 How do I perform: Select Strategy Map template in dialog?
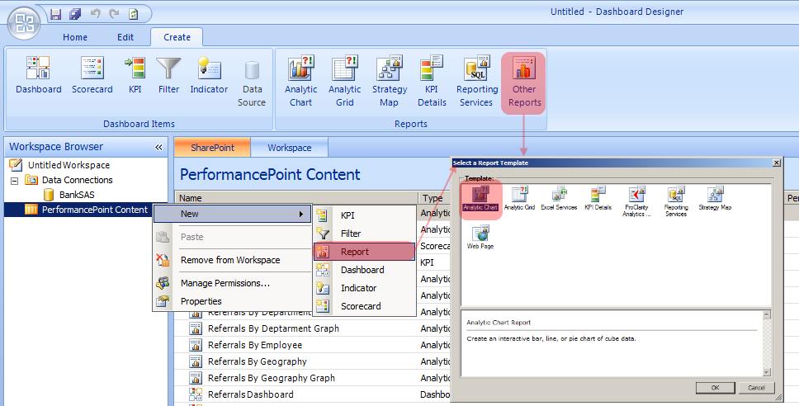point(715,199)
